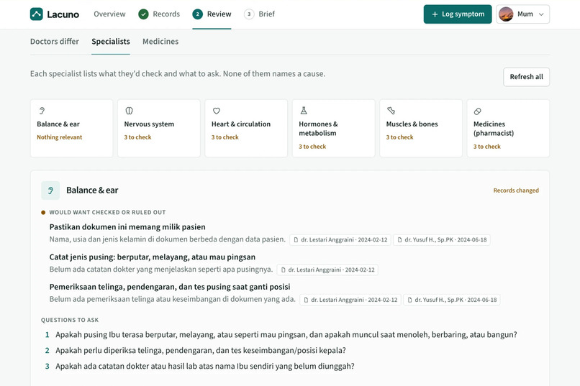The image size is (580, 386).
Task: Click the Records changed label
Action: pyautogui.click(x=516, y=190)
